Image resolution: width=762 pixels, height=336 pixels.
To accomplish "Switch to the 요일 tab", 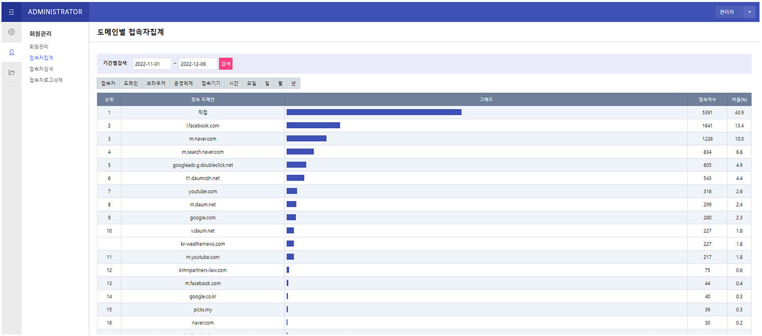I will pyautogui.click(x=252, y=84).
